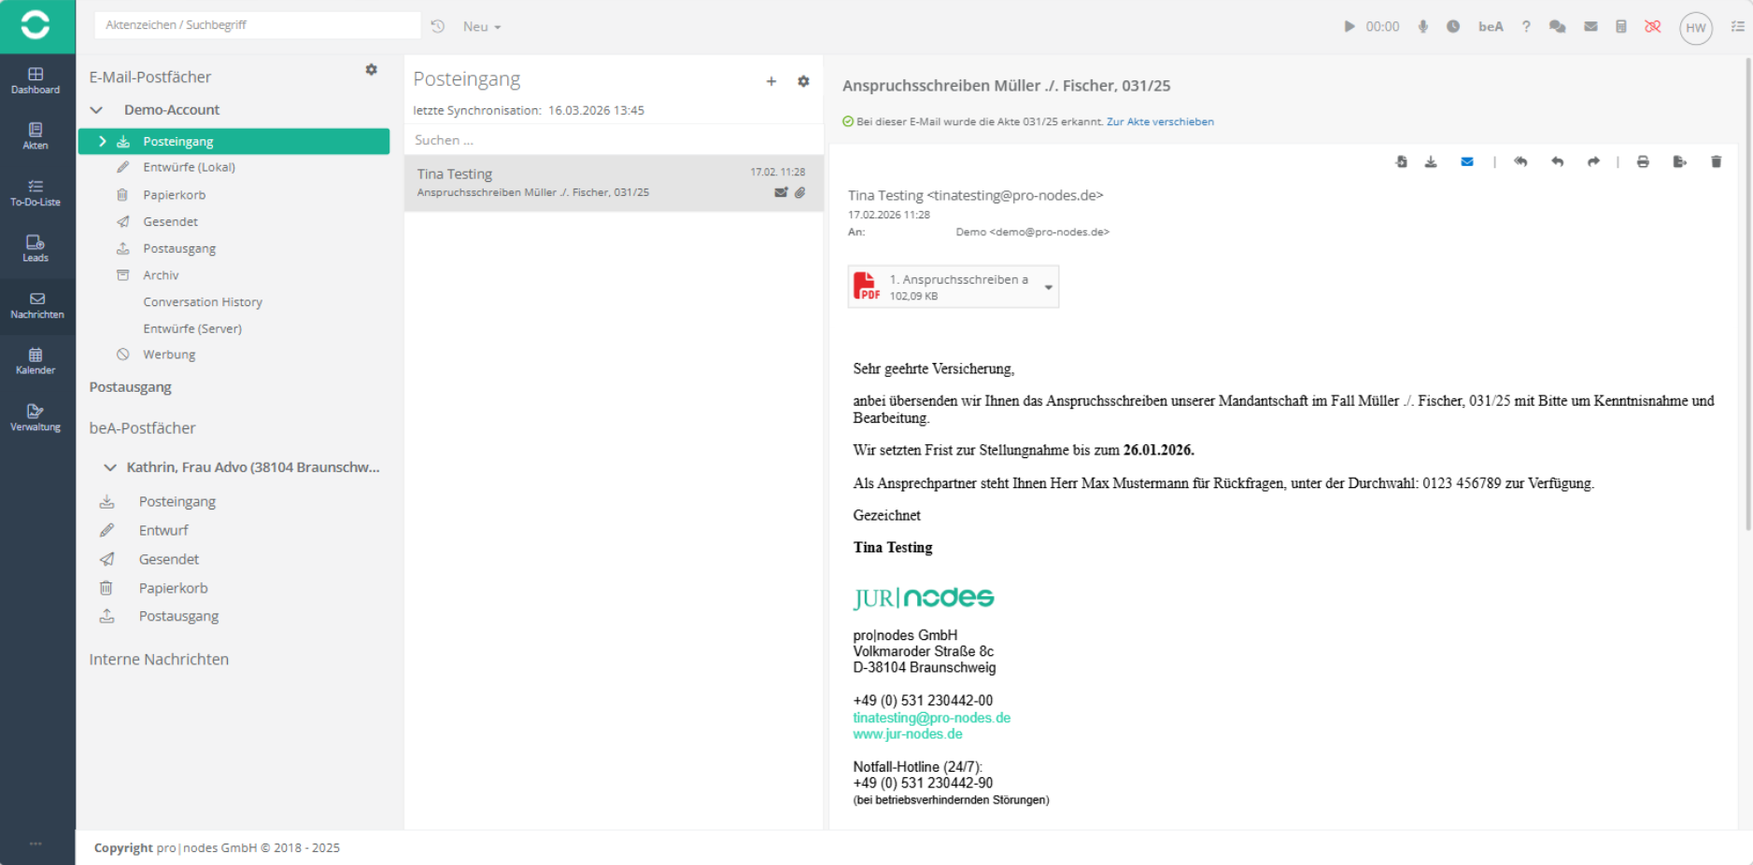Click the Aktenzeichen / Suchbegriff search field
1753x865 pixels.
[x=257, y=25]
